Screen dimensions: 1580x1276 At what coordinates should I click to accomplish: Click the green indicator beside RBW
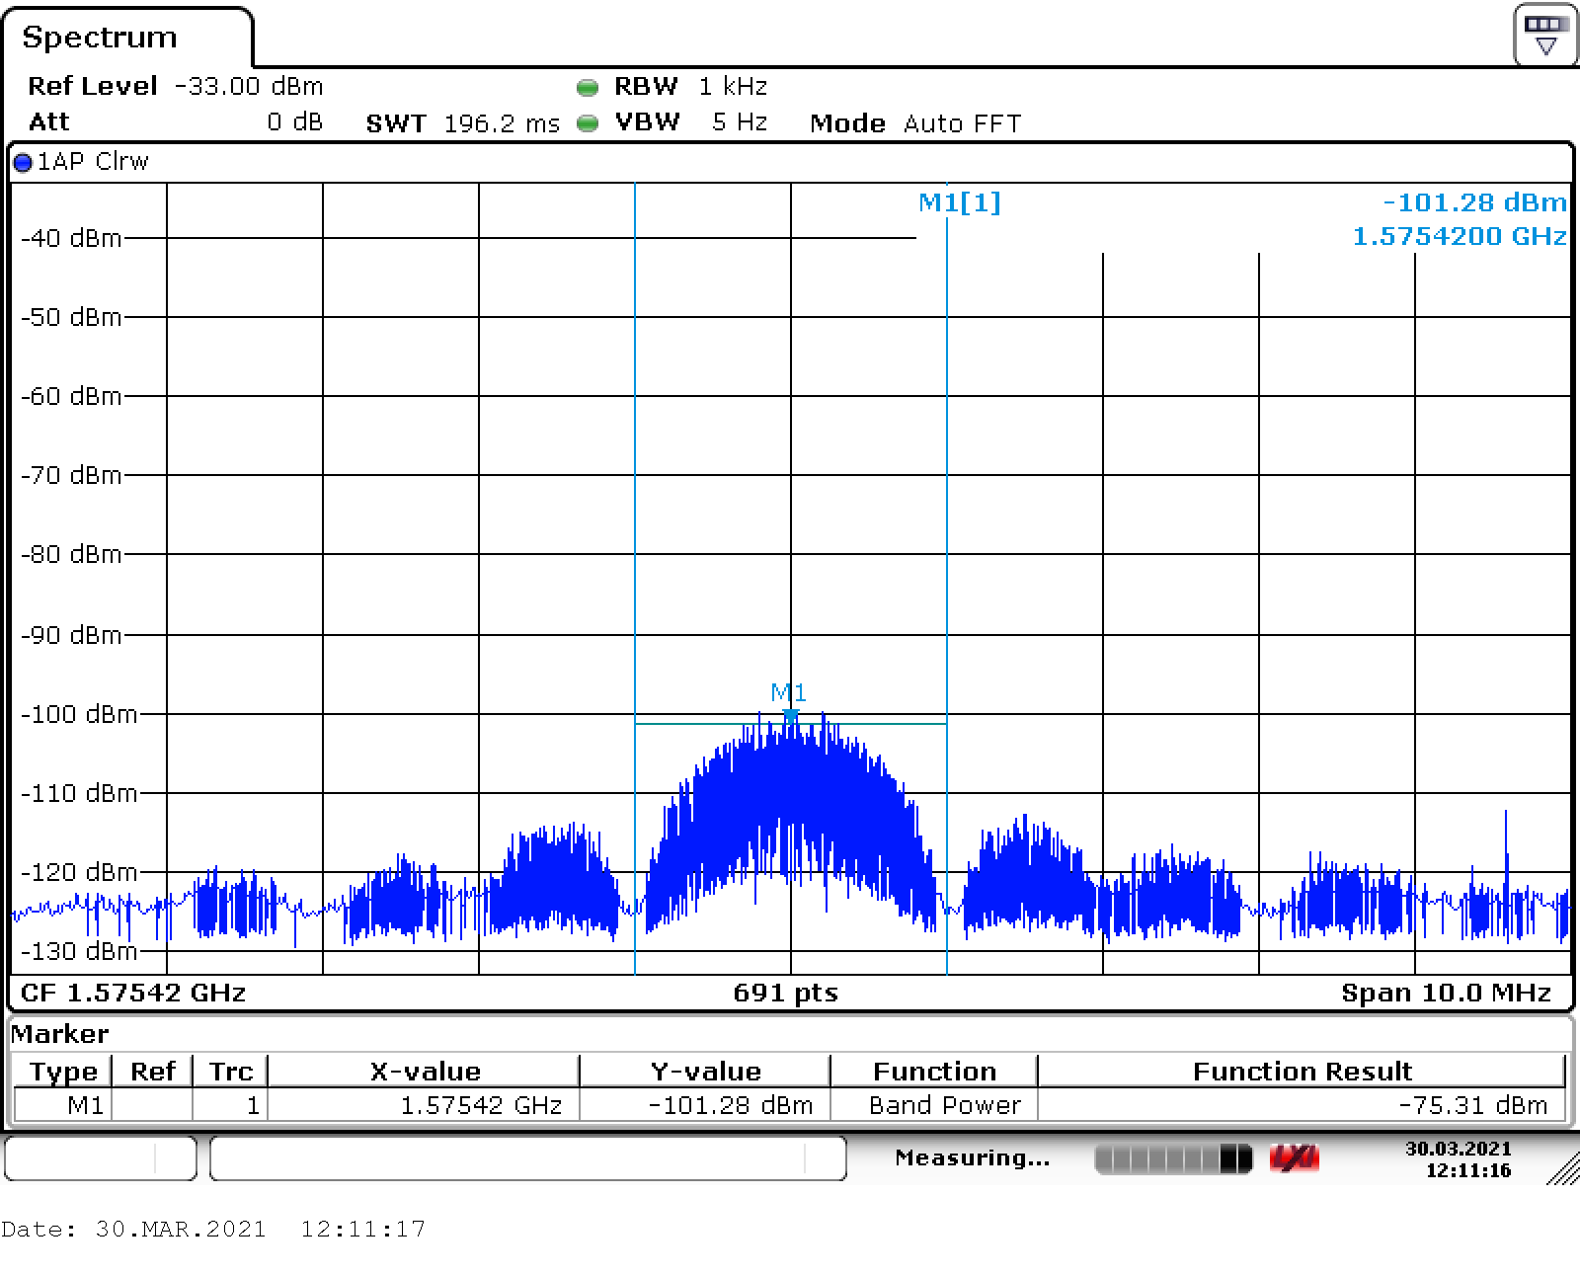588,88
